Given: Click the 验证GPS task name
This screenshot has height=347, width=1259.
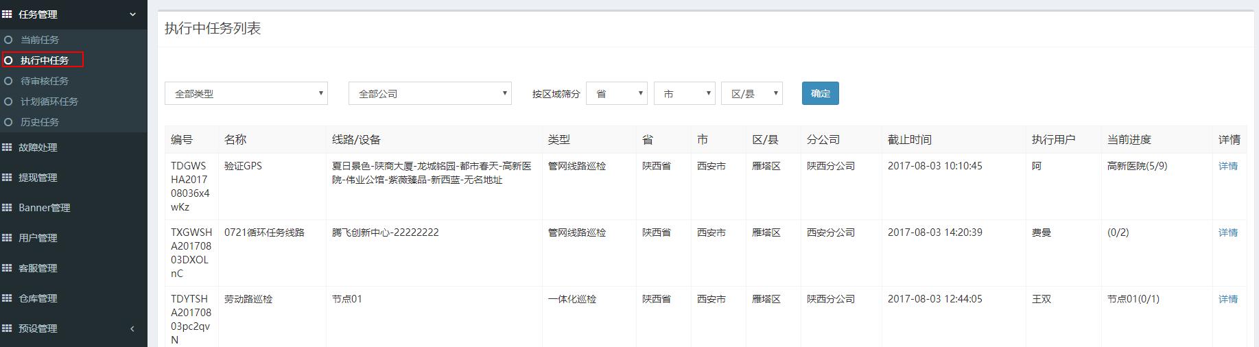Looking at the screenshot, I should point(243,166).
